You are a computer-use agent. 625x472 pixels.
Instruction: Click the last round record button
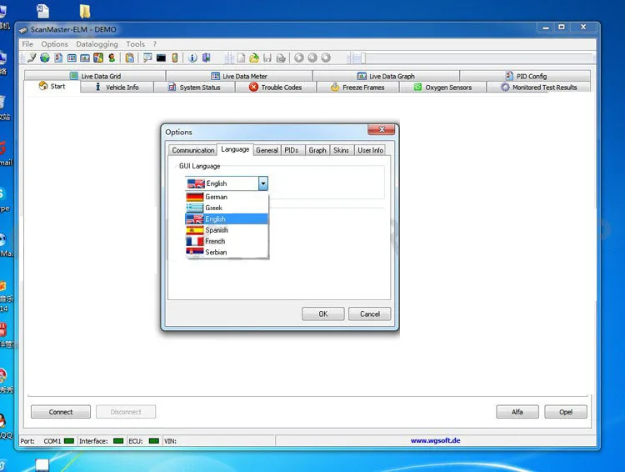[326, 58]
